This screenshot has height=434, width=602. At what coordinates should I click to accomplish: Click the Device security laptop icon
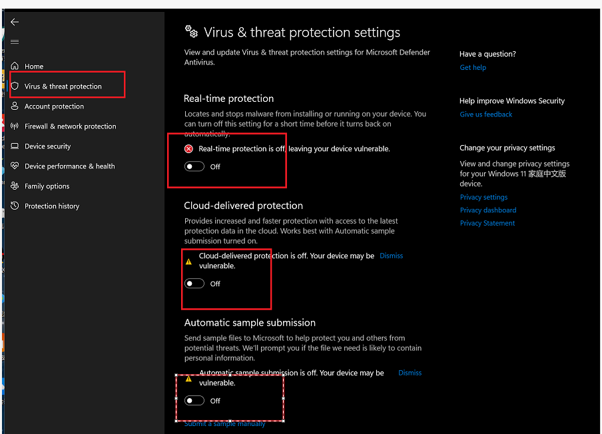(x=15, y=146)
